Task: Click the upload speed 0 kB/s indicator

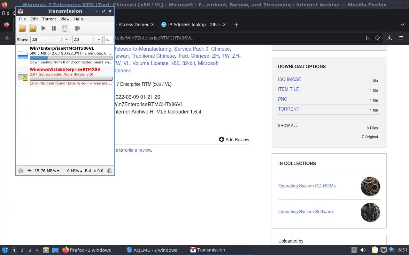Action: [x=74, y=171]
